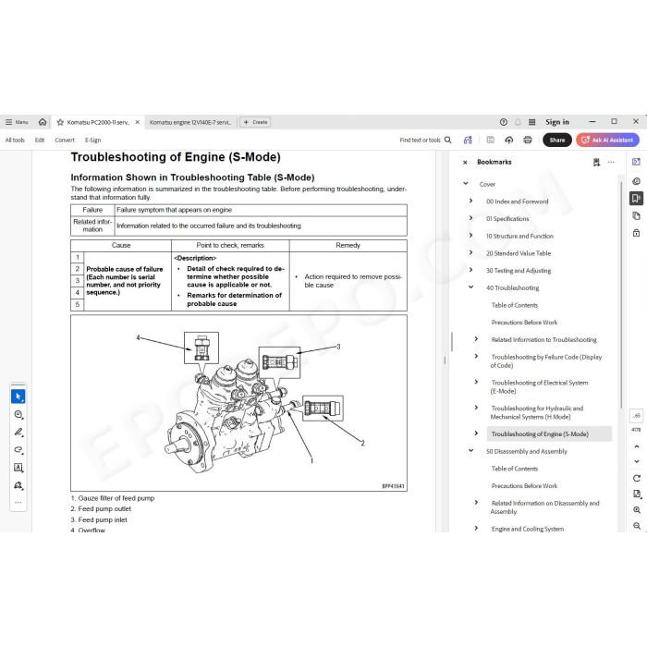
Task: Open the Edit menu
Action: 40,140
